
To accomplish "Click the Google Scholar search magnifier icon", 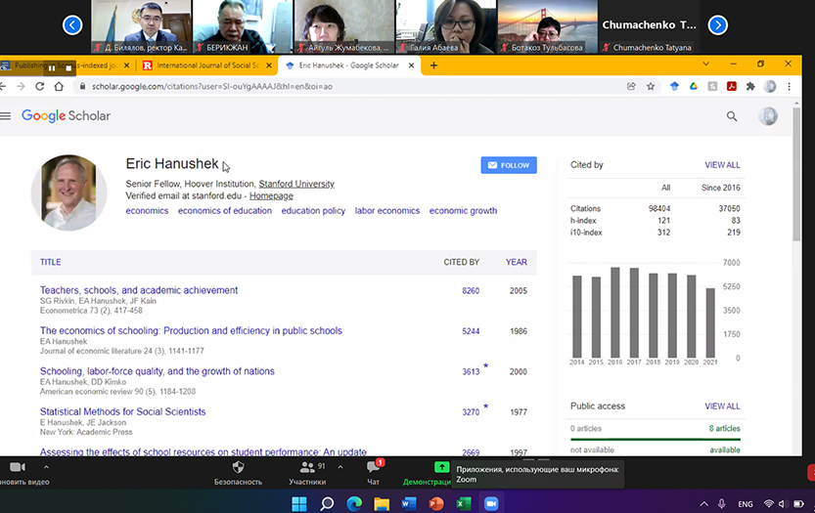I will point(731,116).
